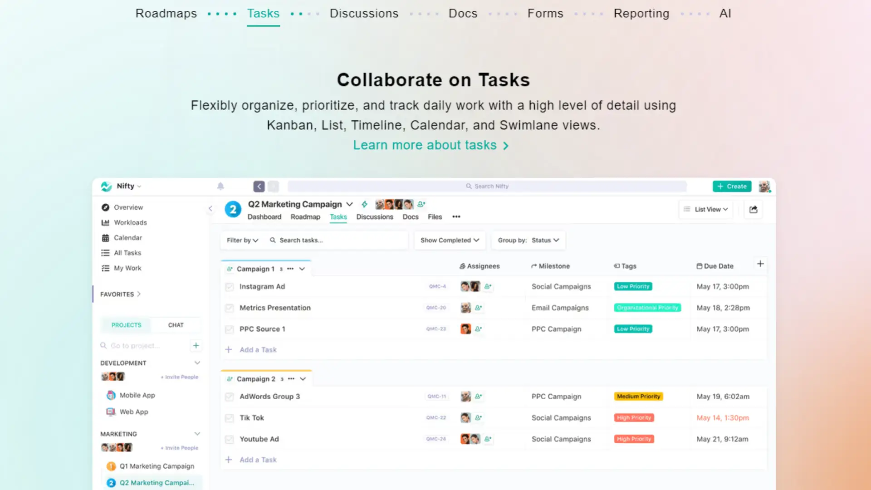The width and height of the screenshot is (871, 490).
Task: Check the Metrics Presentation task checkbox
Action: 230,308
